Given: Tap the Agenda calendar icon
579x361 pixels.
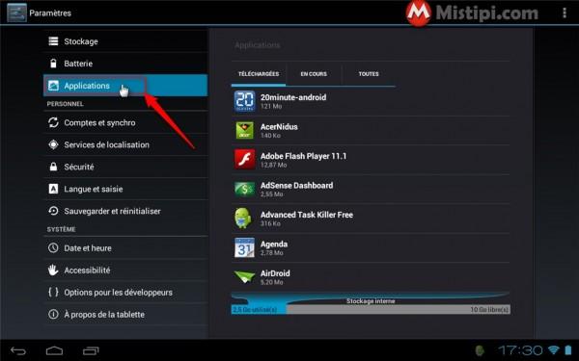Looking at the screenshot, I should tap(244, 247).
